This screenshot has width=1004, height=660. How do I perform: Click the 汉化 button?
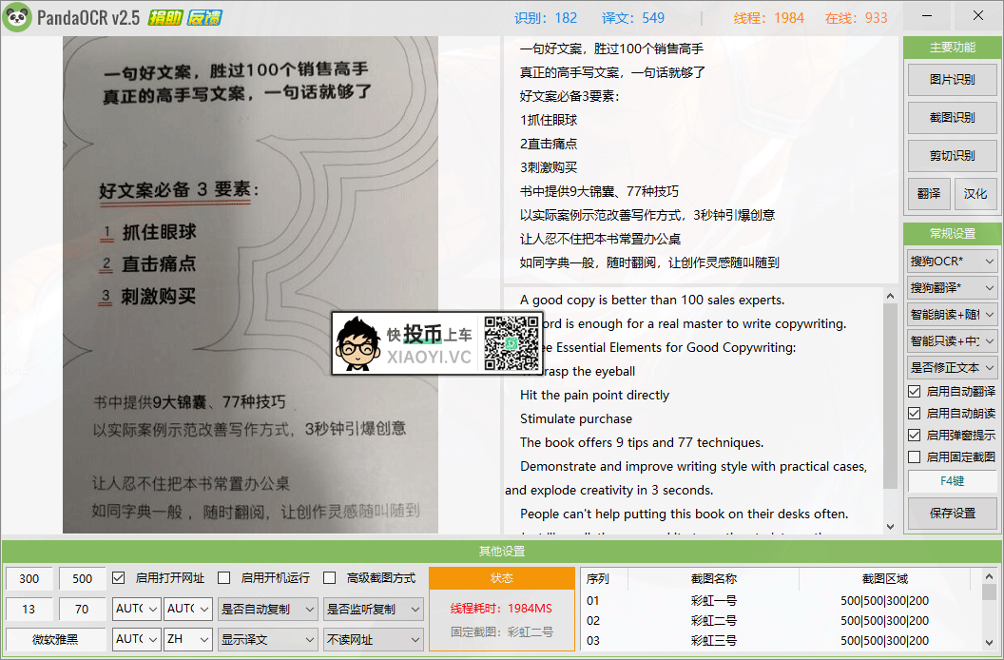click(x=975, y=193)
